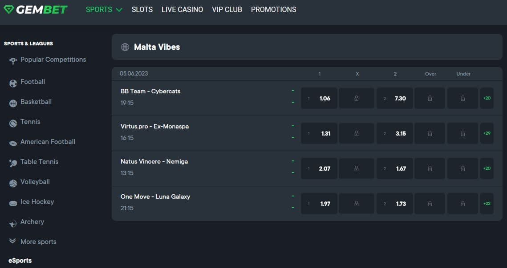This screenshot has height=268, width=507.
Task: Open the Popular Competitions trophy icon
Action: point(13,60)
